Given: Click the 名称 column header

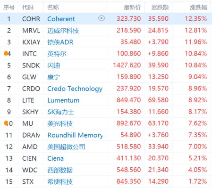Looking at the screenshot, I should click(53, 7).
